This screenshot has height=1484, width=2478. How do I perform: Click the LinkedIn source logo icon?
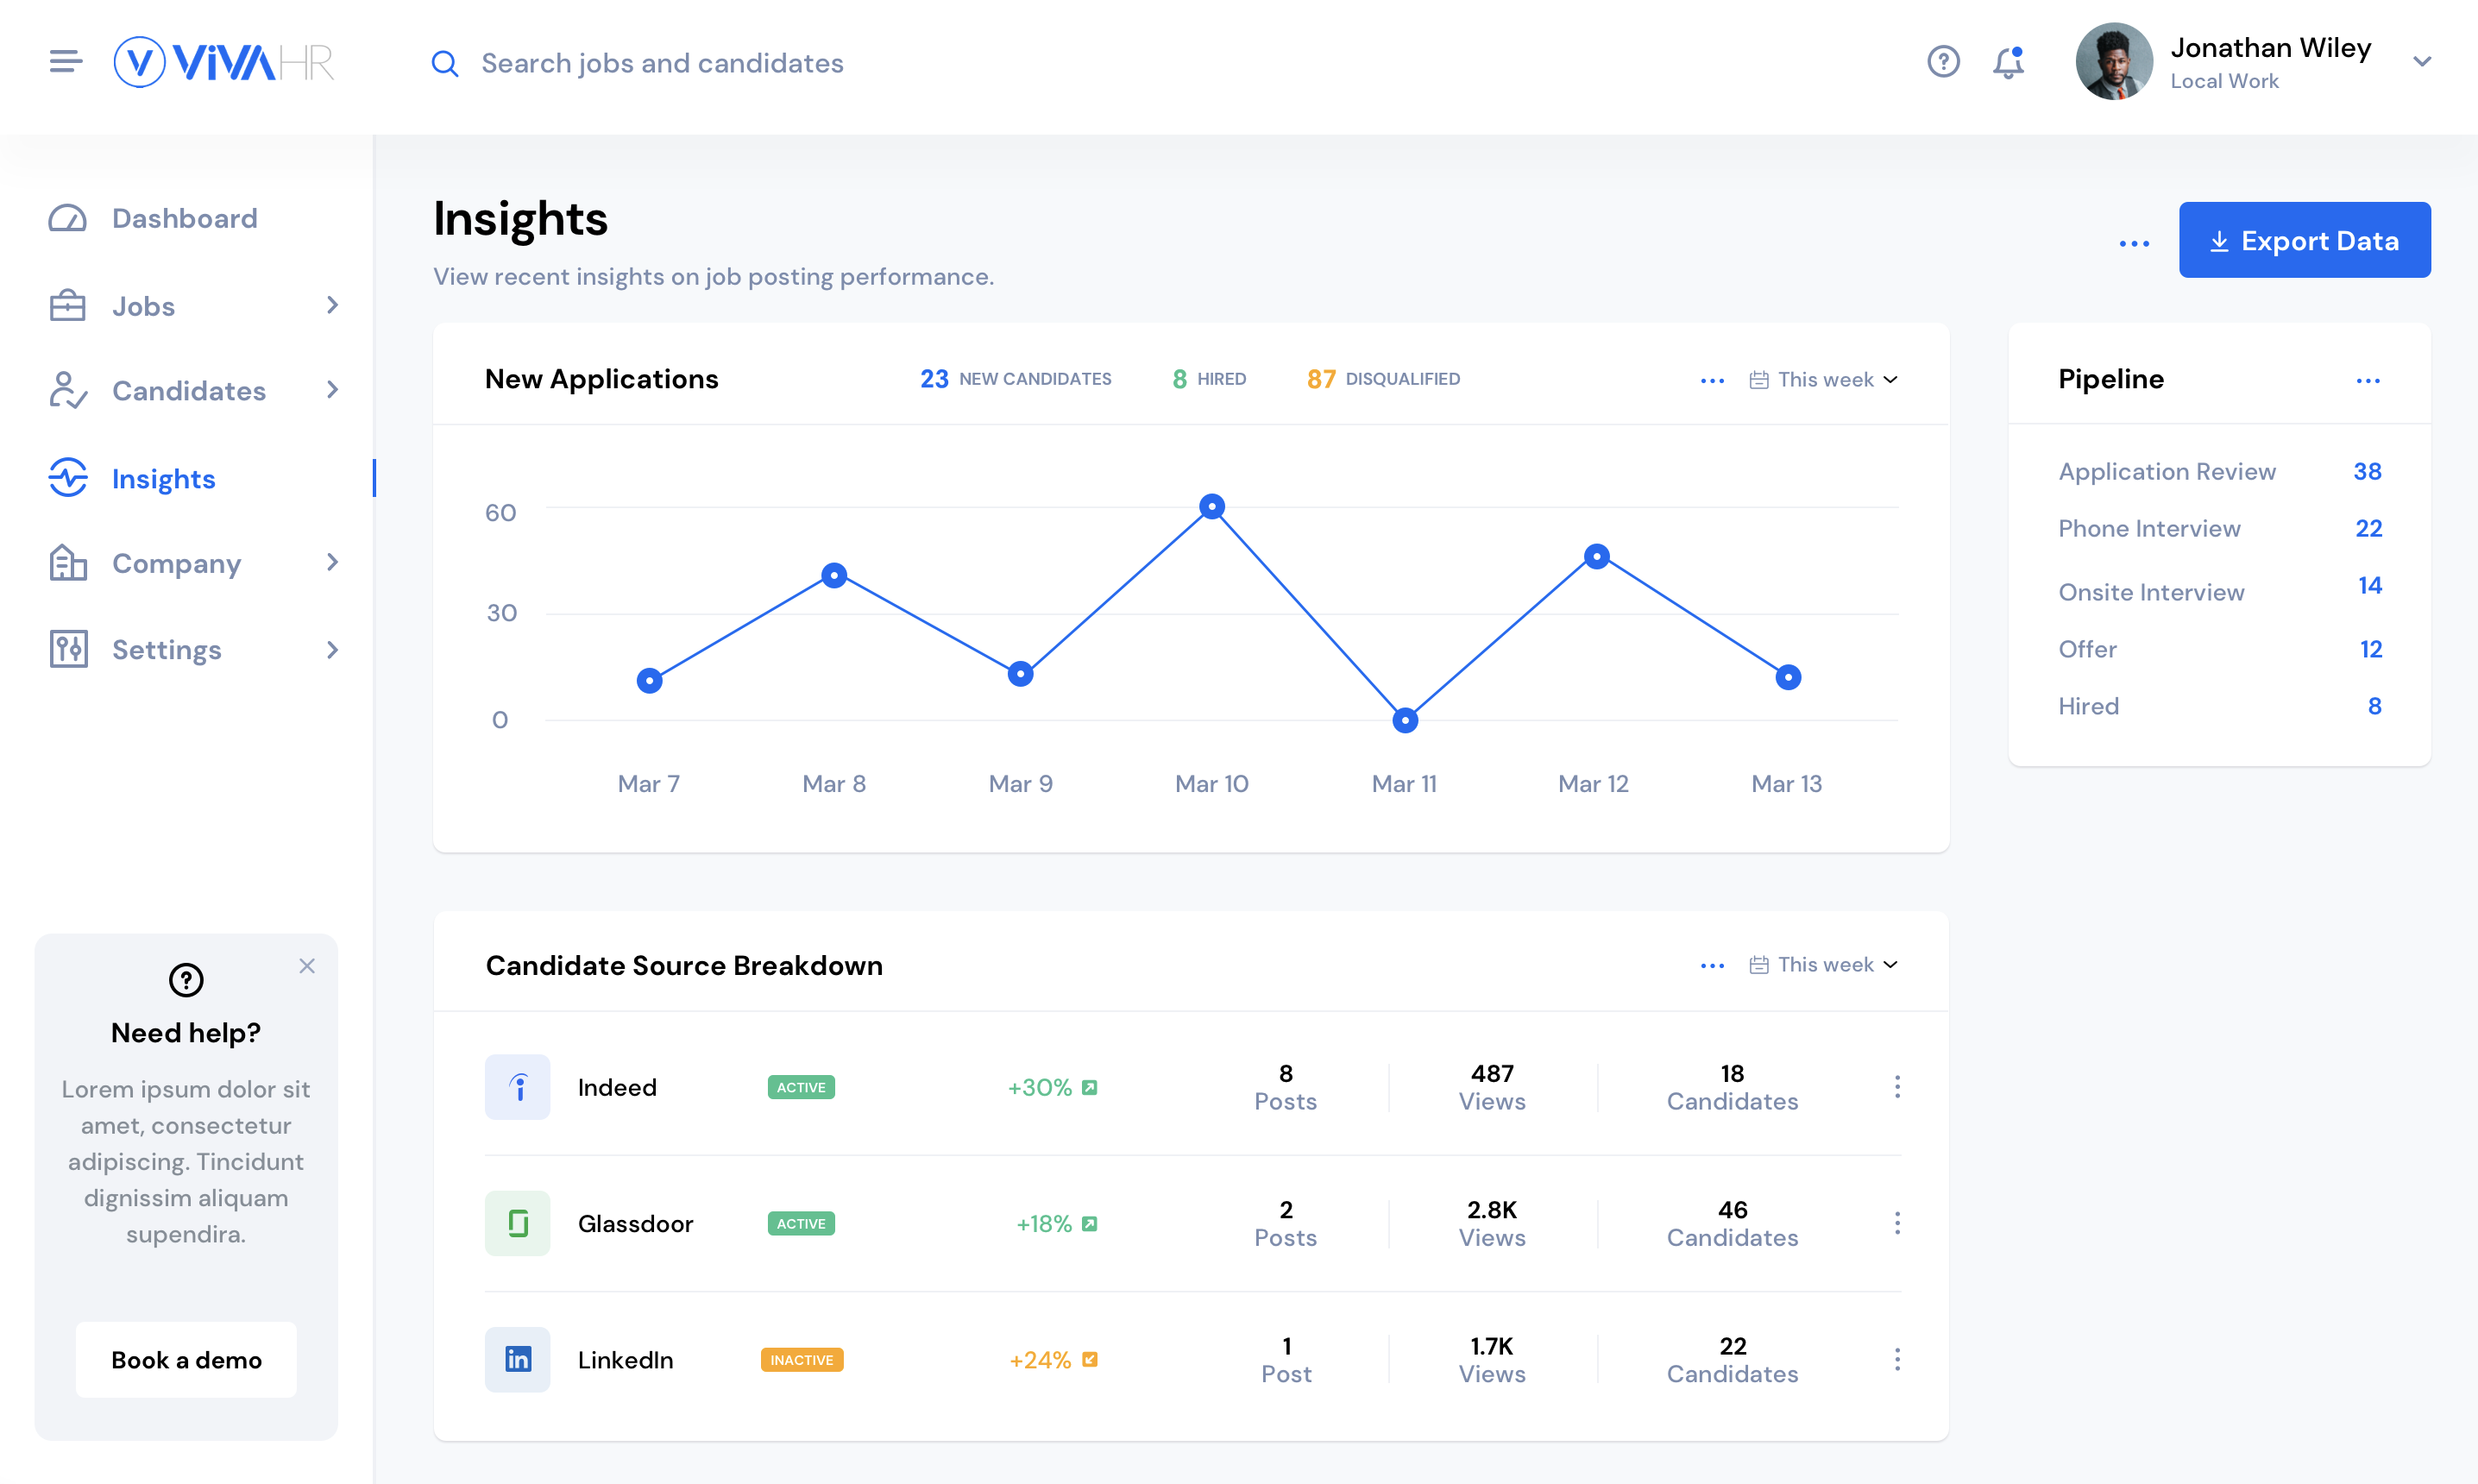pyautogui.click(x=517, y=1359)
